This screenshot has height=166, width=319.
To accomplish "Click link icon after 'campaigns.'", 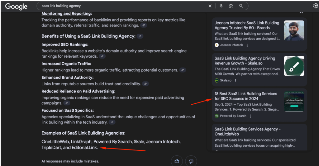I will tap(67, 103).
